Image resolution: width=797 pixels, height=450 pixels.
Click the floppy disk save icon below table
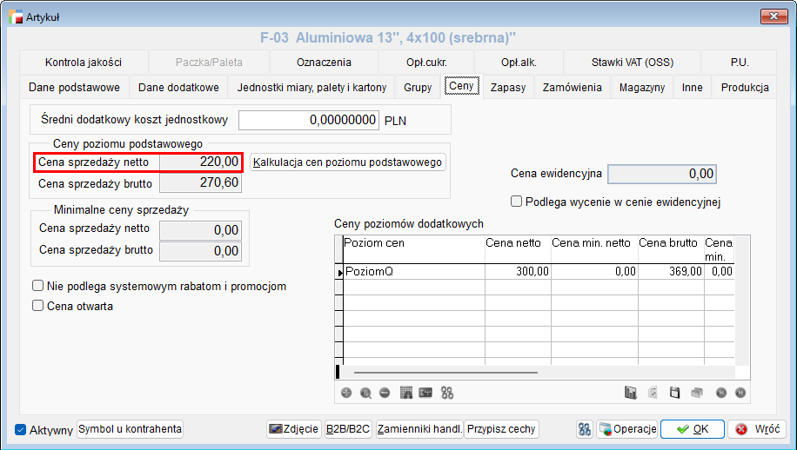point(674,393)
